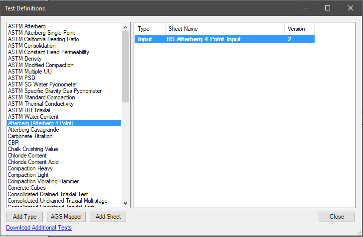Viewport: 363px width, 237px height.
Task: Select Compaction Vibrating Hammer
Action: tap(64, 181)
